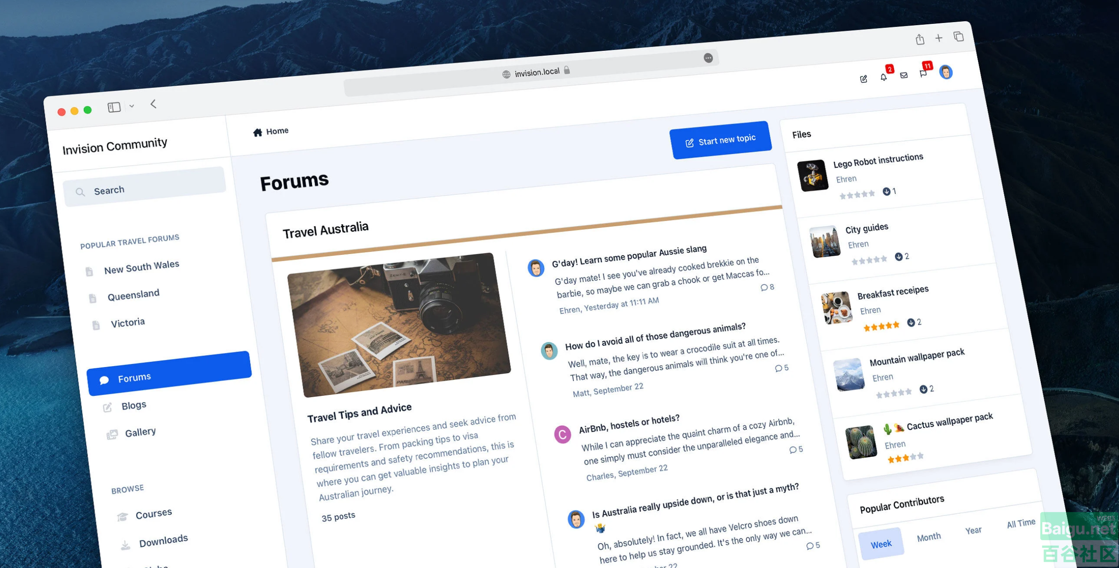Open the Lego Robot instructions file

(878, 161)
